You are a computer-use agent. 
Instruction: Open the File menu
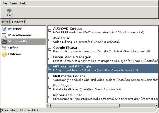click(5, 3)
